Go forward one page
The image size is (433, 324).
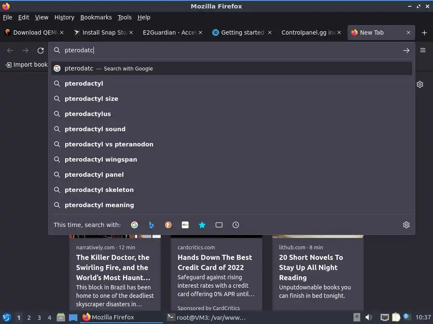[x=25, y=51]
